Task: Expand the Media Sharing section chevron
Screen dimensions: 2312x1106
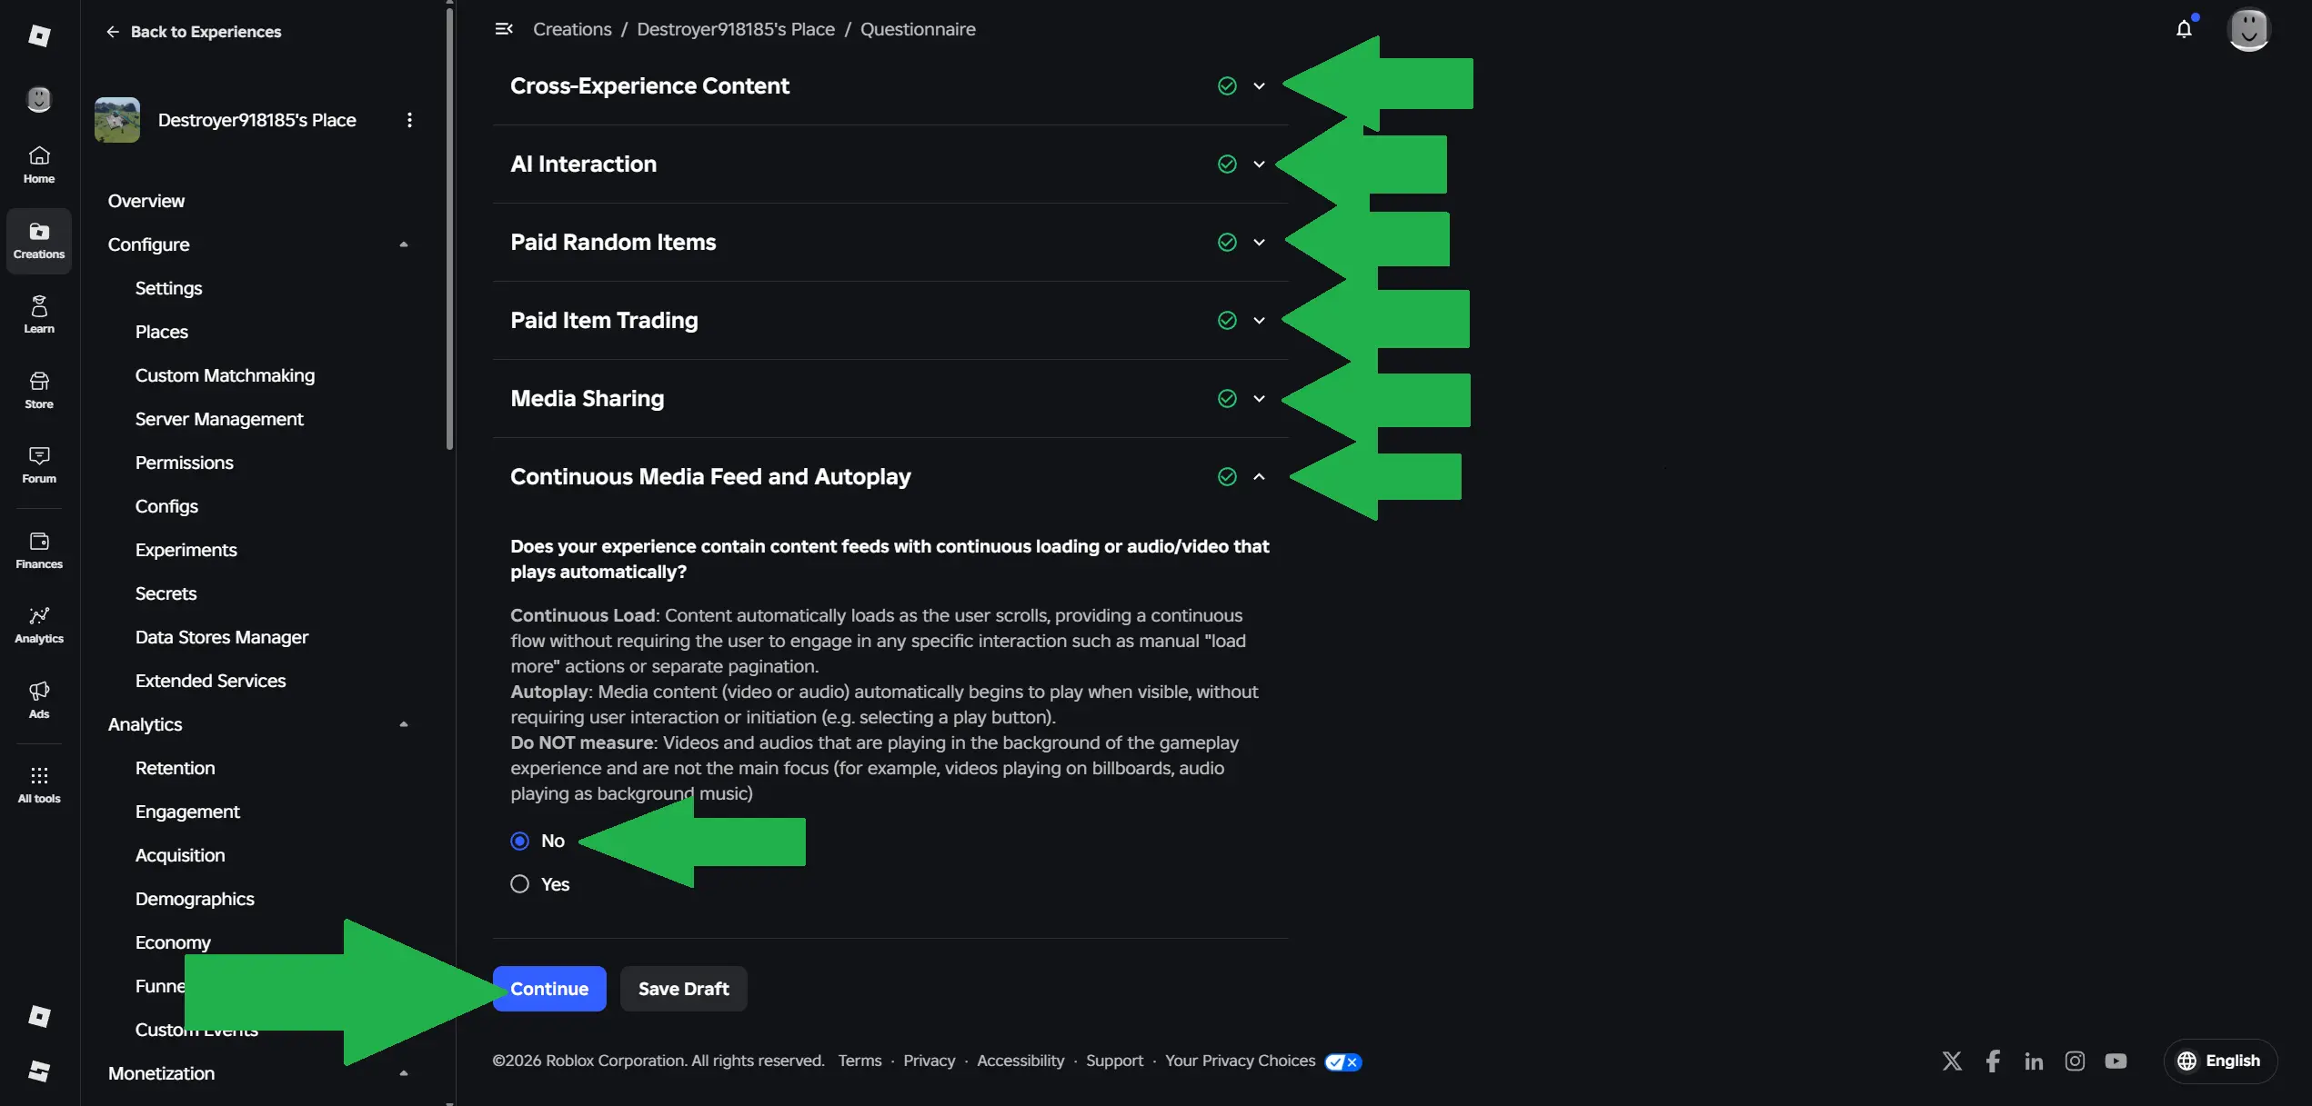Action: [1259, 399]
